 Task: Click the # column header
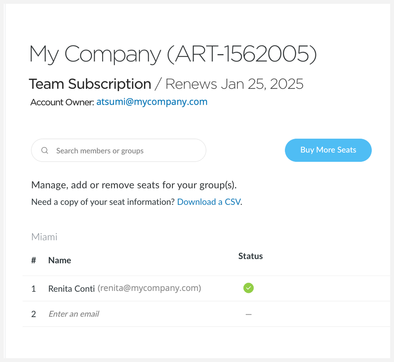(34, 260)
